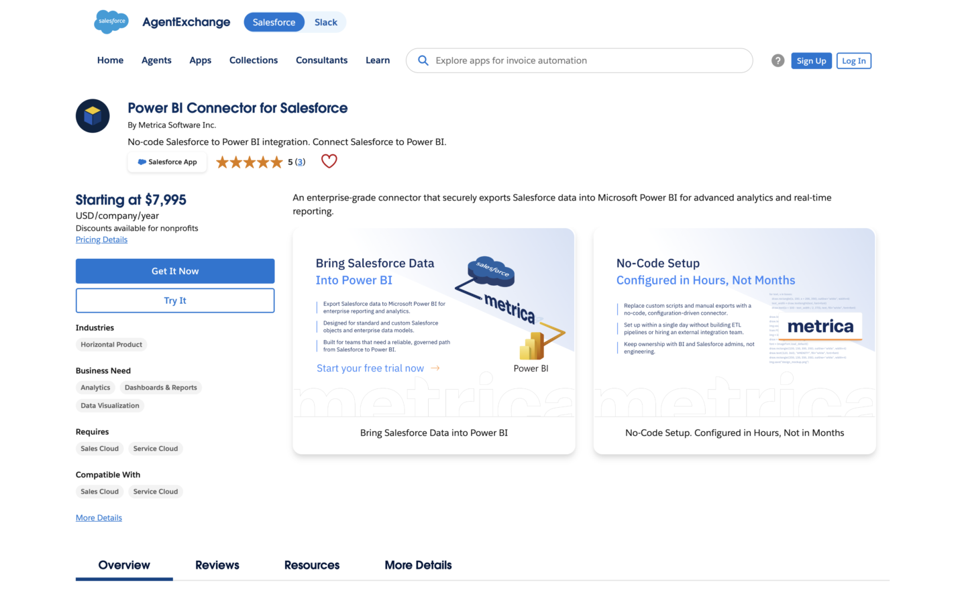The image size is (966, 605).
Task: Click the Try It button
Action: [175, 300]
